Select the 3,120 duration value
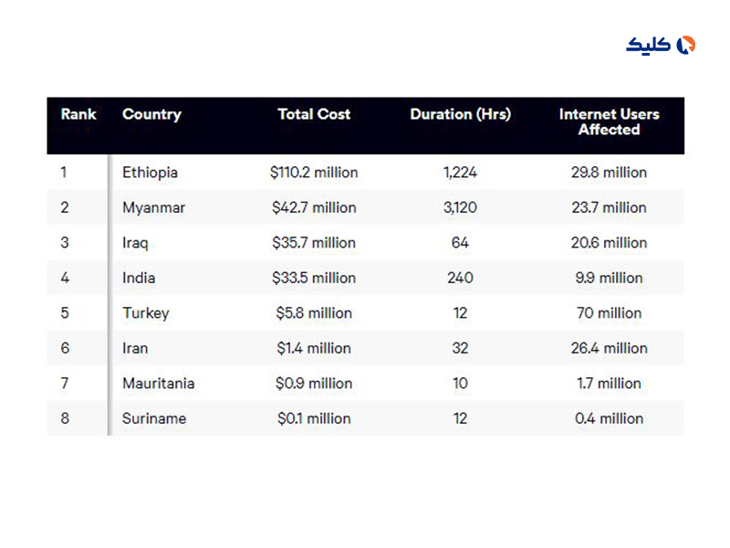The image size is (730, 548). [x=460, y=207]
